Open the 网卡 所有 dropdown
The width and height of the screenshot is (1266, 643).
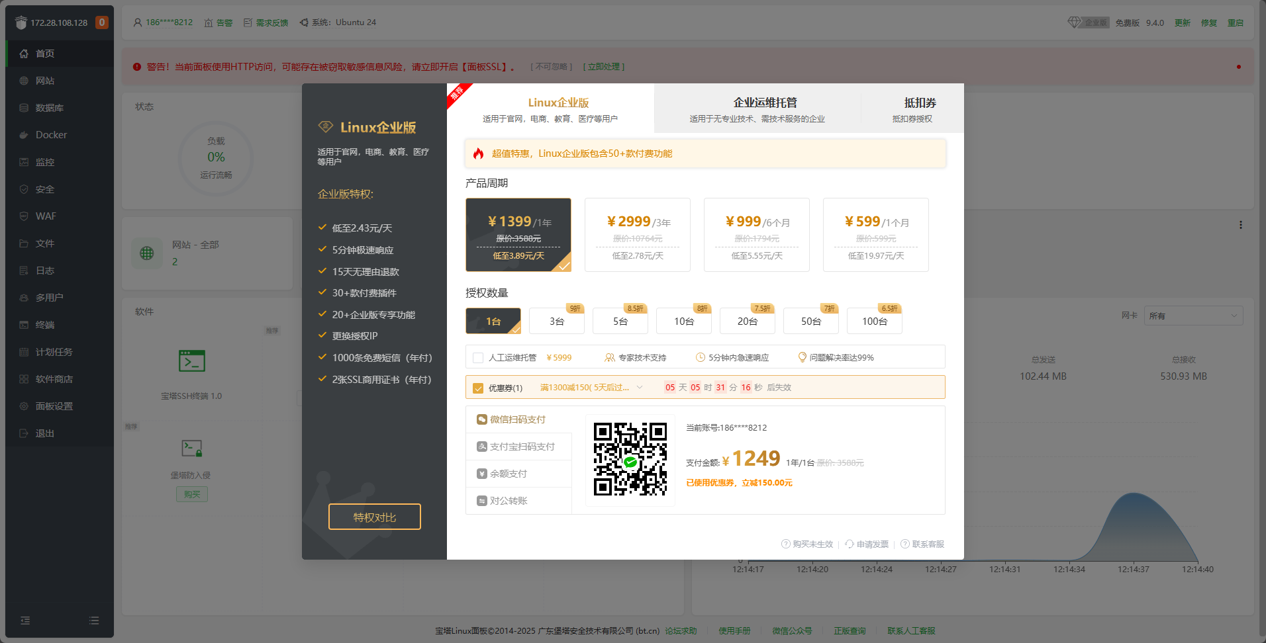coord(1194,316)
